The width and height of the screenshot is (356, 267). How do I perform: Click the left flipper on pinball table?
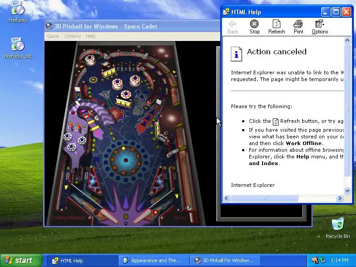pyautogui.click(x=109, y=216)
